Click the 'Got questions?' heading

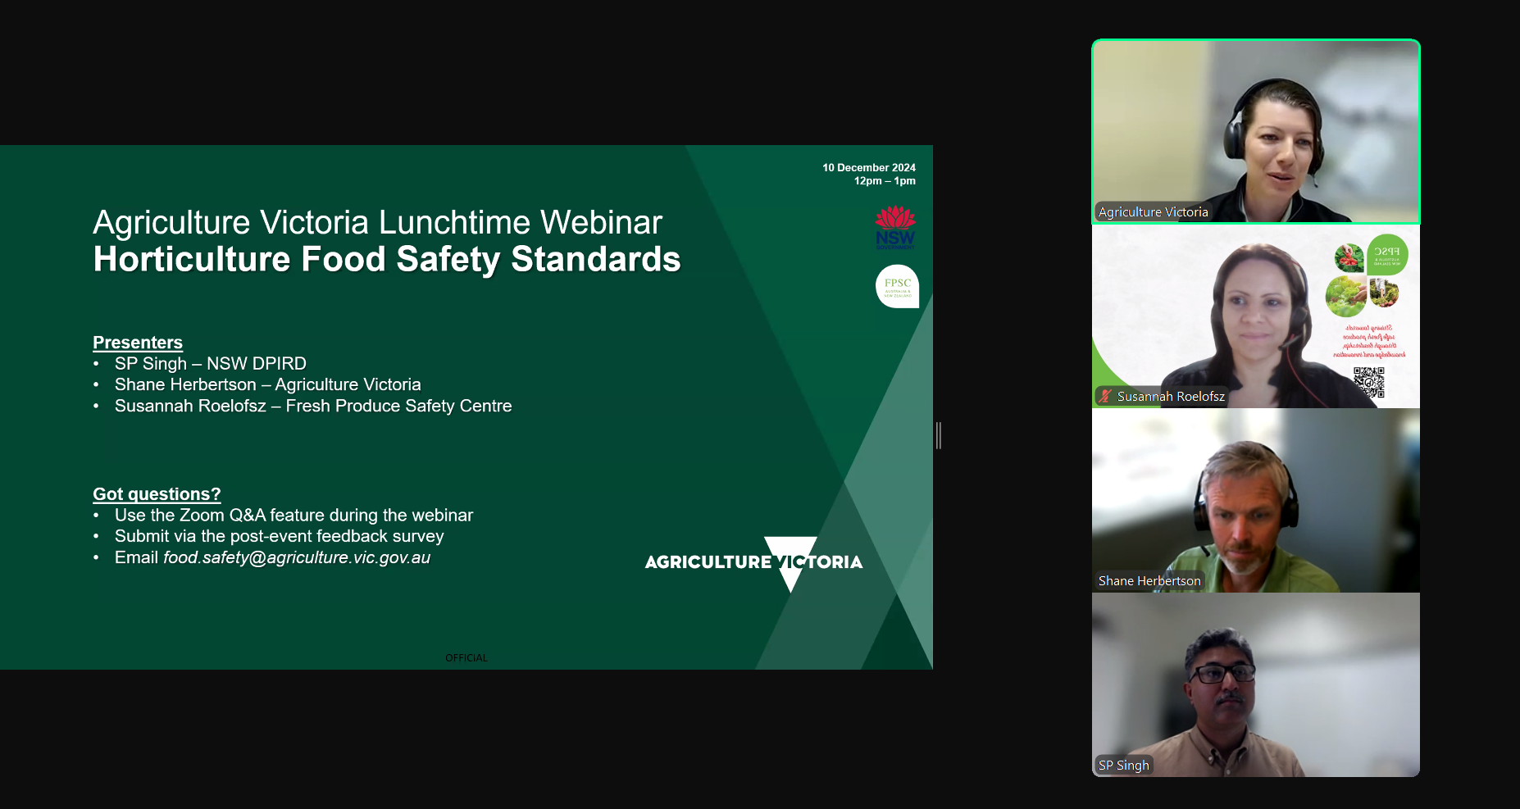point(157,494)
